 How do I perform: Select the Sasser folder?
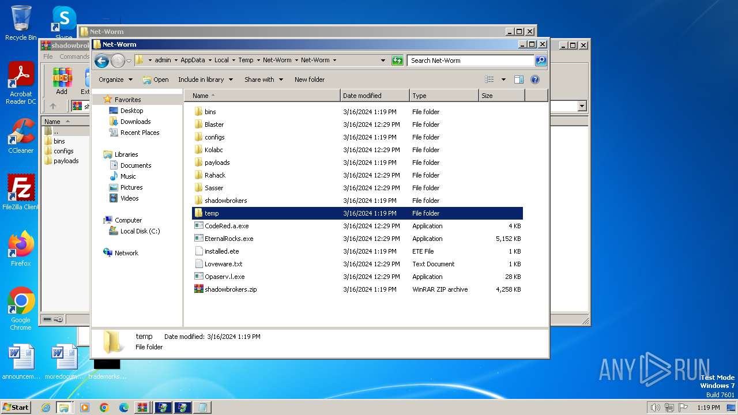(x=357, y=188)
